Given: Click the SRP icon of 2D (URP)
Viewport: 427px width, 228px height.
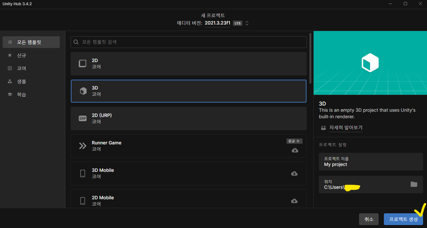Looking at the screenshot, I should click(x=83, y=119).
